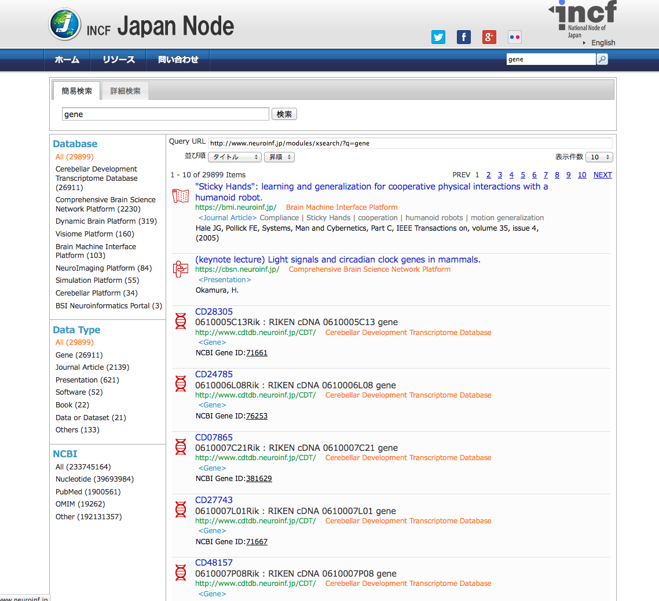Go to the NEXT results page

(x=602, y=175)
